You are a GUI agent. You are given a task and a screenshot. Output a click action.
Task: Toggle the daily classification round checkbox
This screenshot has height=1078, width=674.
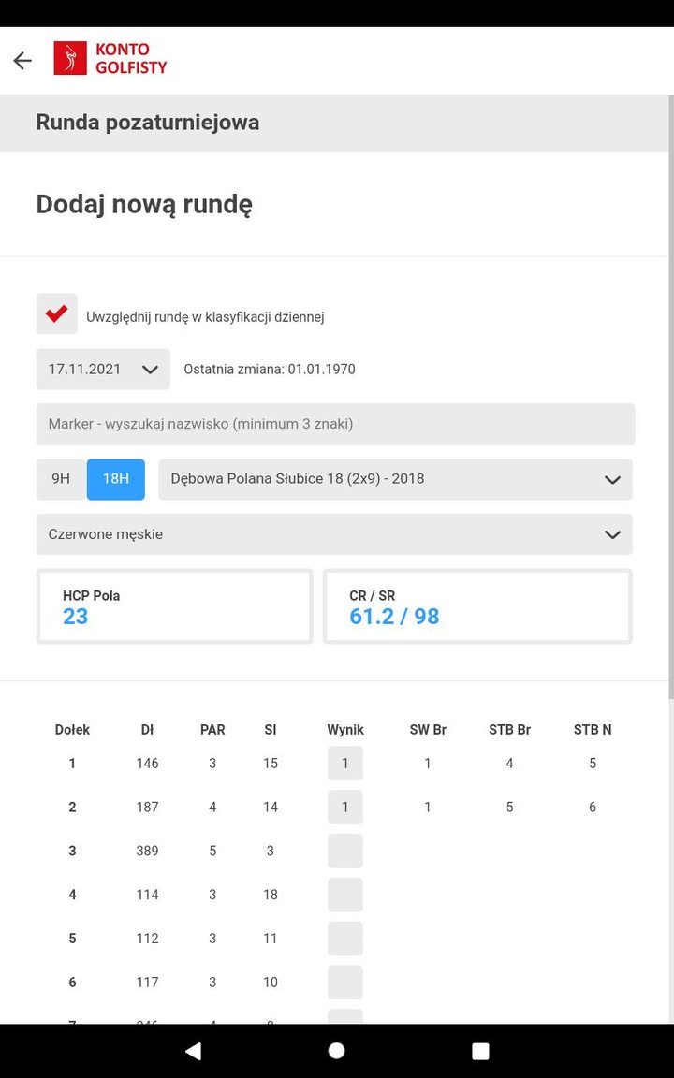[57, 314]
